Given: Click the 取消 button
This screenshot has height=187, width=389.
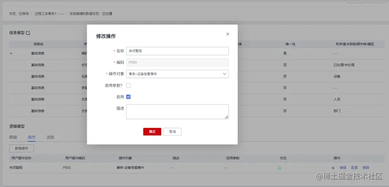Looking at the screenshot, I should coord(173,132).
